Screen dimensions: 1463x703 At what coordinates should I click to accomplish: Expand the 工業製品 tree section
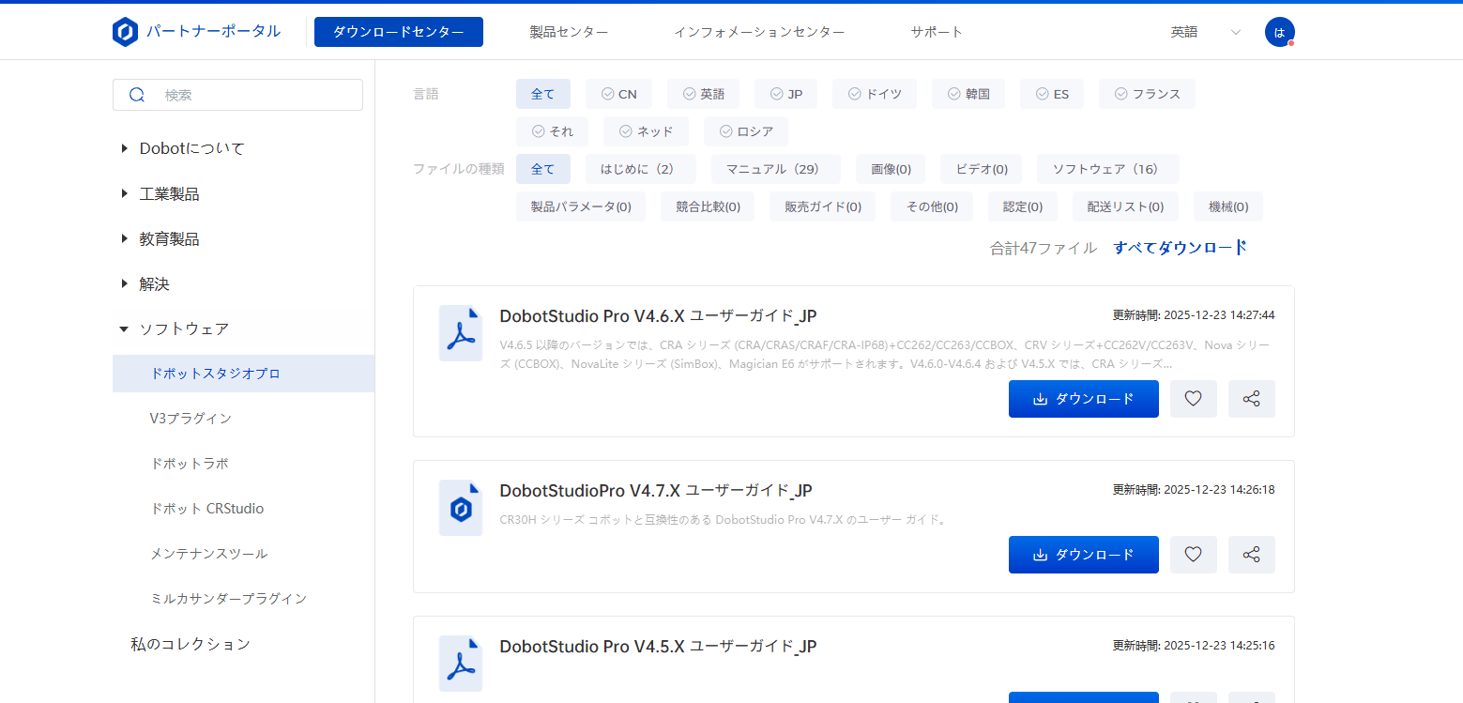point(125,193)
